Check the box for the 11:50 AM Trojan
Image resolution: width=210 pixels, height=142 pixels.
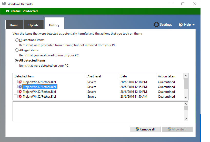[16, 96]
